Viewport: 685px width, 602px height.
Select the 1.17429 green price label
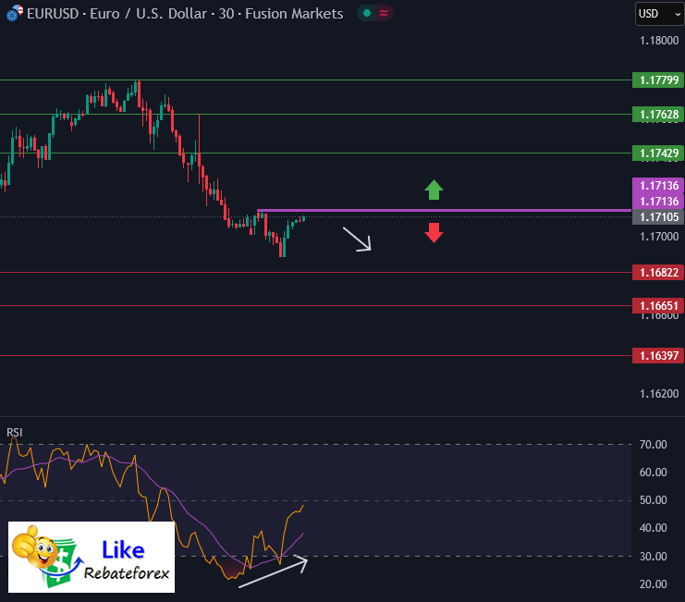[658, 154]
